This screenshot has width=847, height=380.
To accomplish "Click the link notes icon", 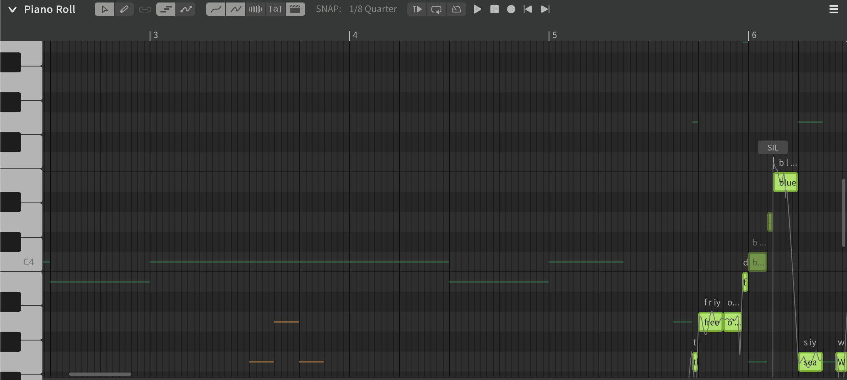I will click(145, 9).
